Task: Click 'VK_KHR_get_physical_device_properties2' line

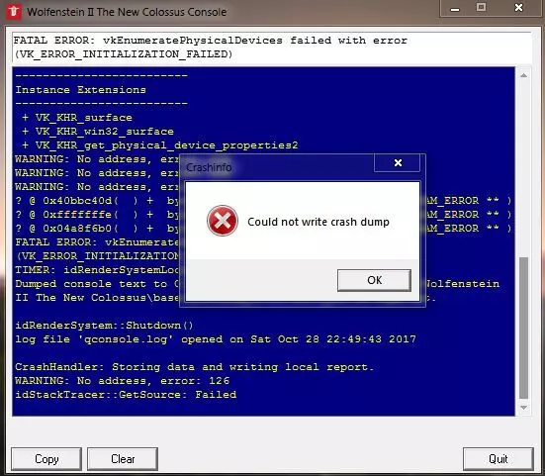Action: click(160, 145)
